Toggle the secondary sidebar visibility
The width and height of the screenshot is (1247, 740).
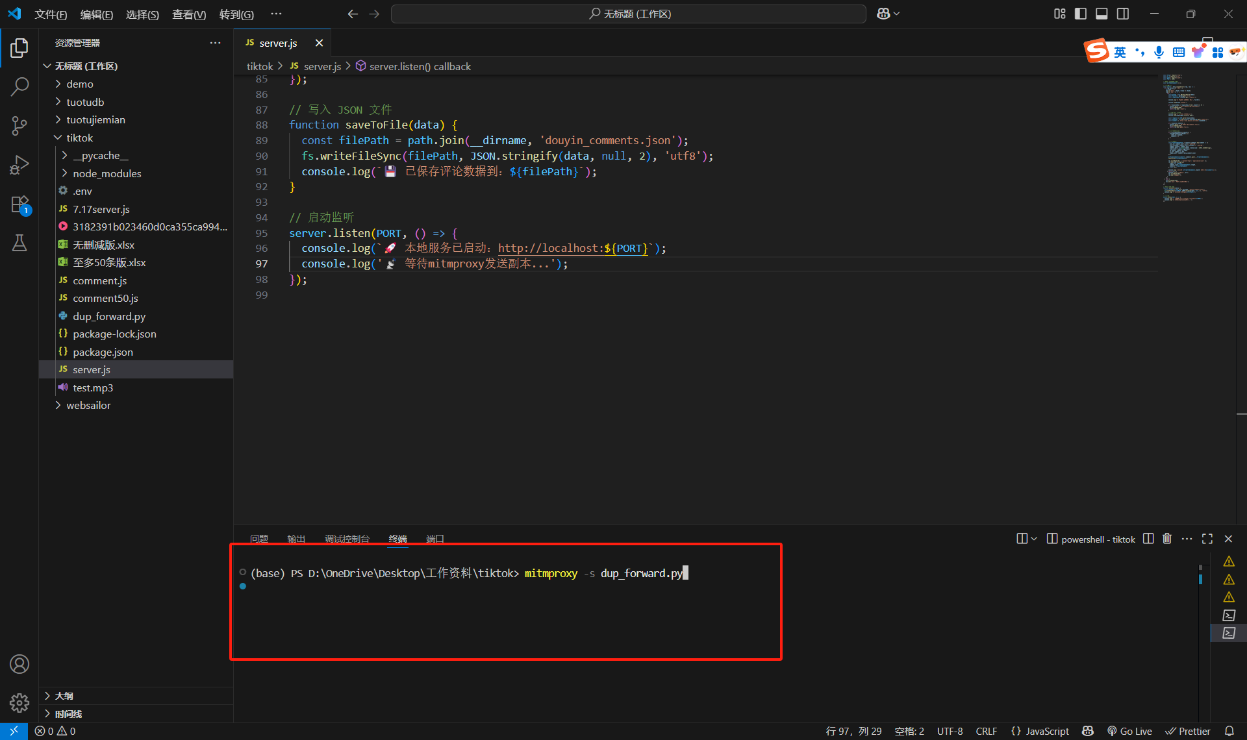pos(1123,14)
